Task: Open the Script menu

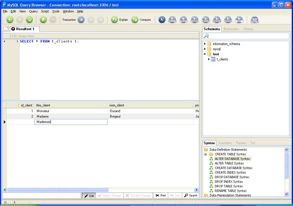Action: pos(45,11)
